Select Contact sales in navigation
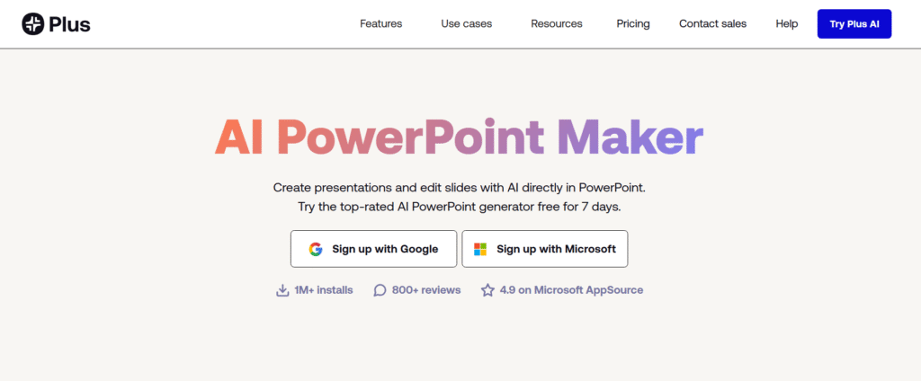The height and width of the screenshot is (381, 921). (x=712, y=24)
